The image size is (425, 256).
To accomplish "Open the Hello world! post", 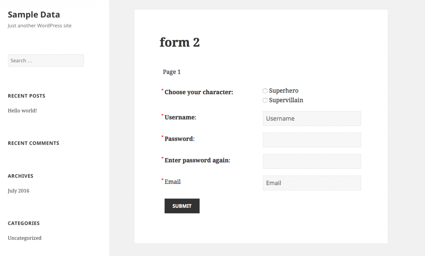I will pos(22,110).
